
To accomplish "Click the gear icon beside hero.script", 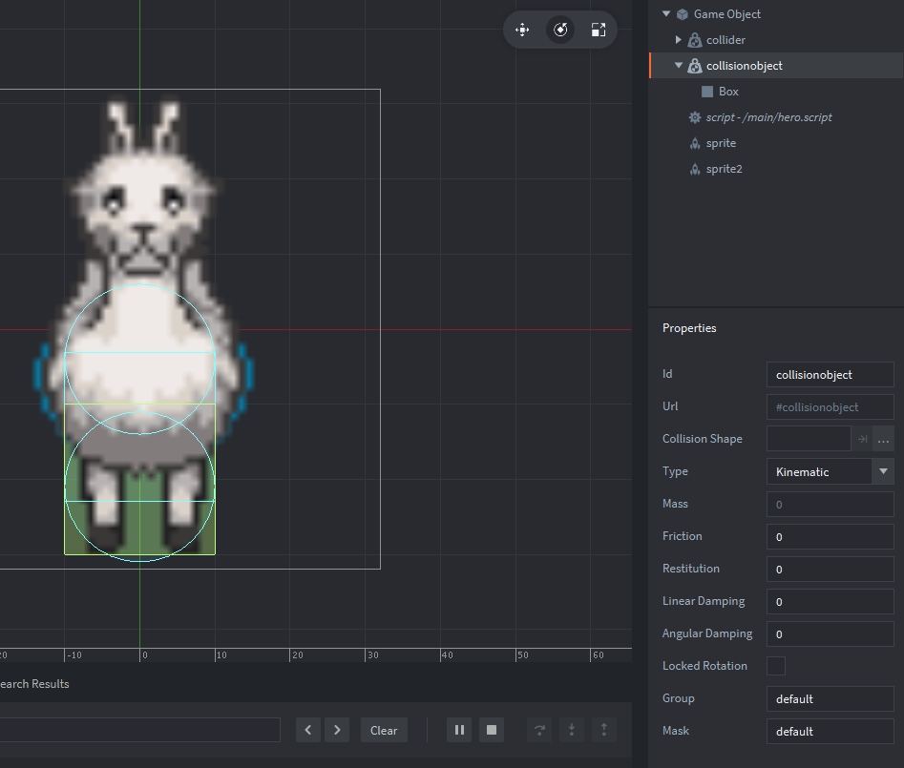I will (695, 117).
